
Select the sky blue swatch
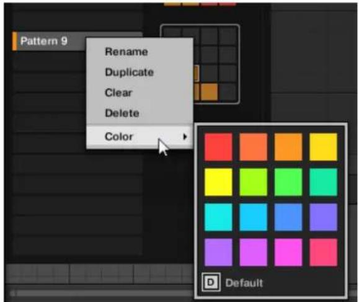[x=253, y=217]
